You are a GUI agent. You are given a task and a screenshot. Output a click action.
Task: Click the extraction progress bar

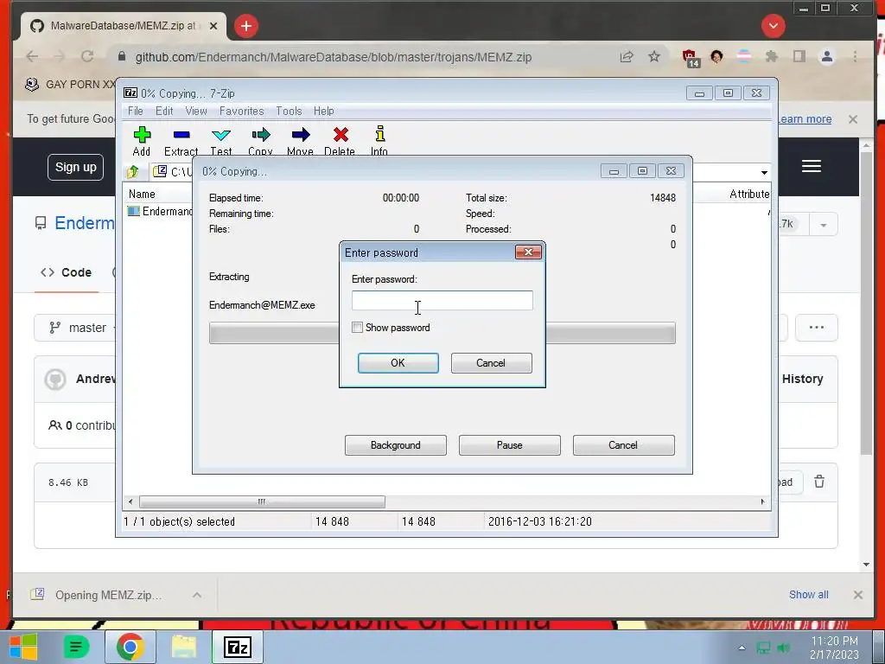[442, 333]
